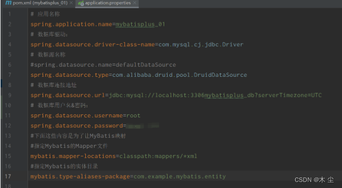Click the spring.datasource.driver-class-name key

tap(92, 45)
